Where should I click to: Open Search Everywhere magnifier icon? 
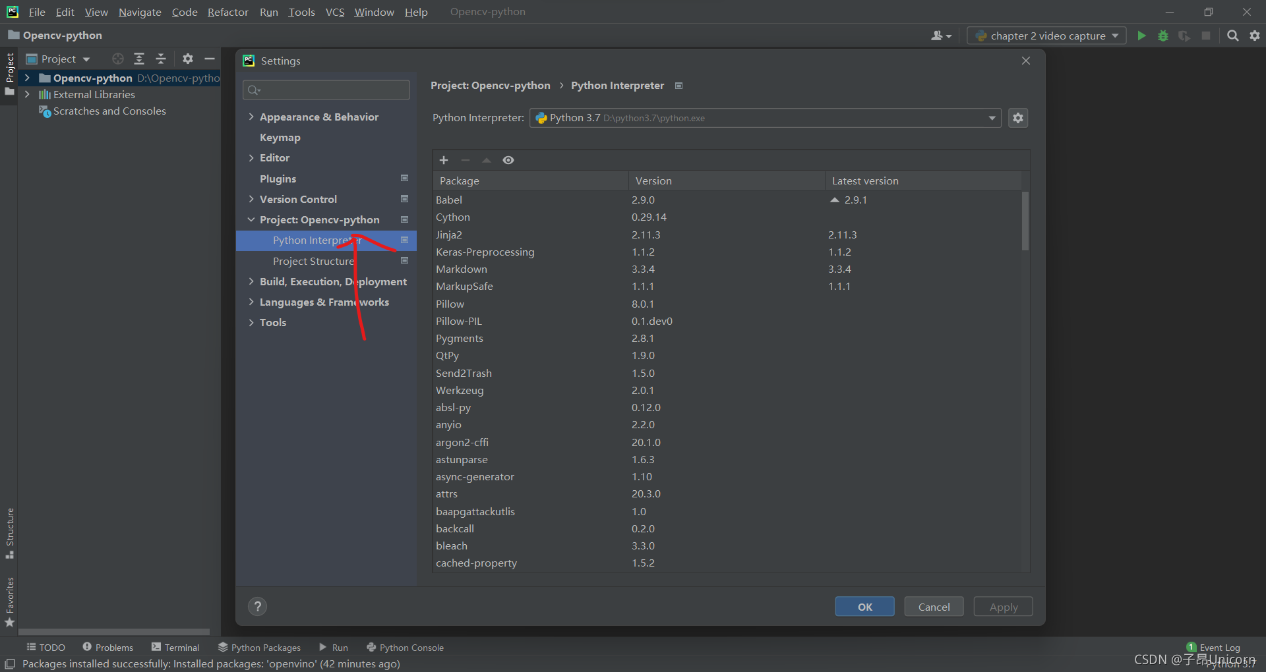point(1232,36)
